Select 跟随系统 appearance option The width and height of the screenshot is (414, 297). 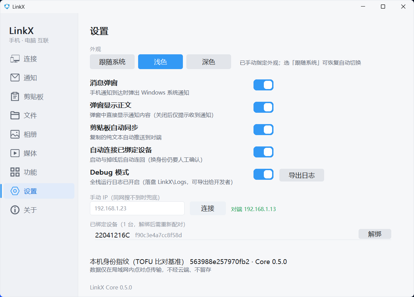[x=112, y=62]
